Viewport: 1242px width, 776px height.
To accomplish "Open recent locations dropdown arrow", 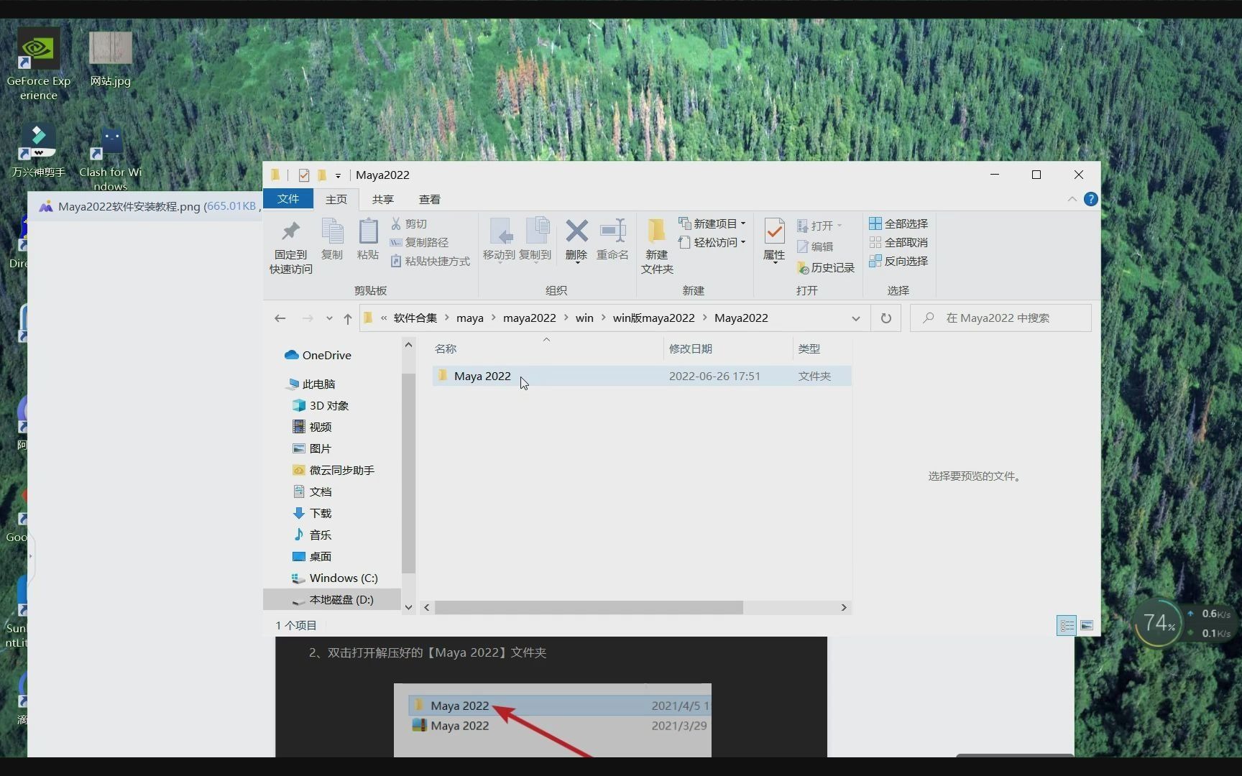I will pyautogui.click(x=329, y=318).
